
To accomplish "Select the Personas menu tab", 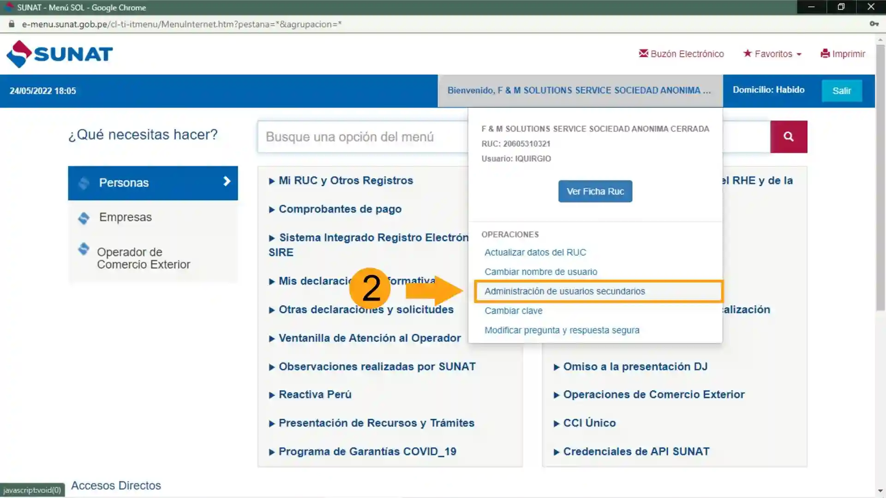I will point(153,183).
